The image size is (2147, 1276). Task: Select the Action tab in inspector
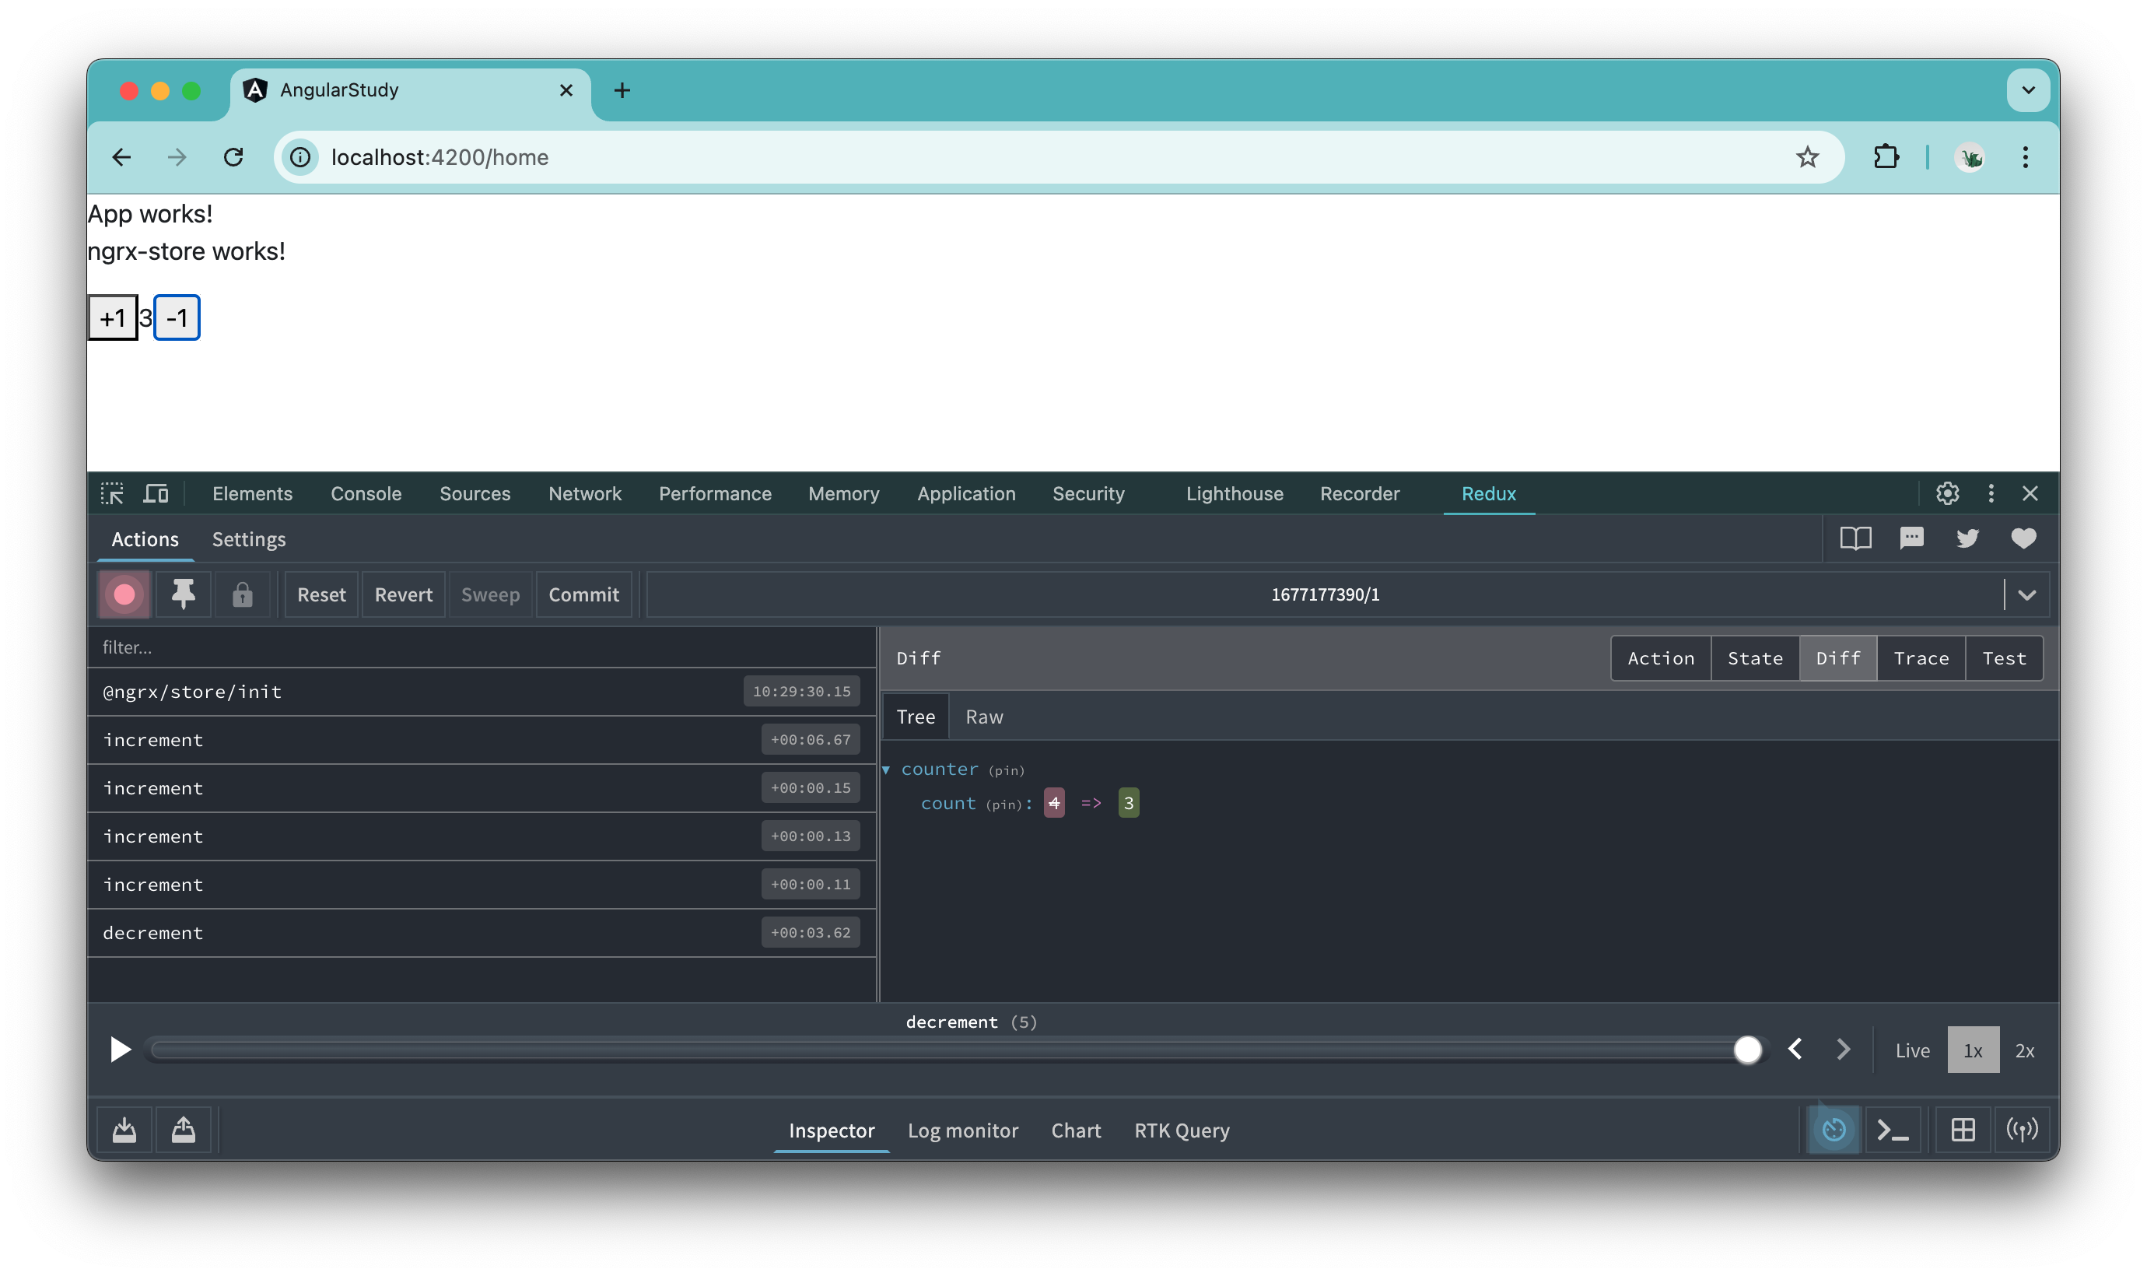pos(1659,657)
